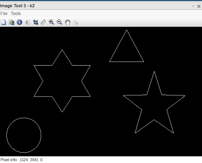Close the Image Tool window
202x163 pixels.
click(199, 6)
